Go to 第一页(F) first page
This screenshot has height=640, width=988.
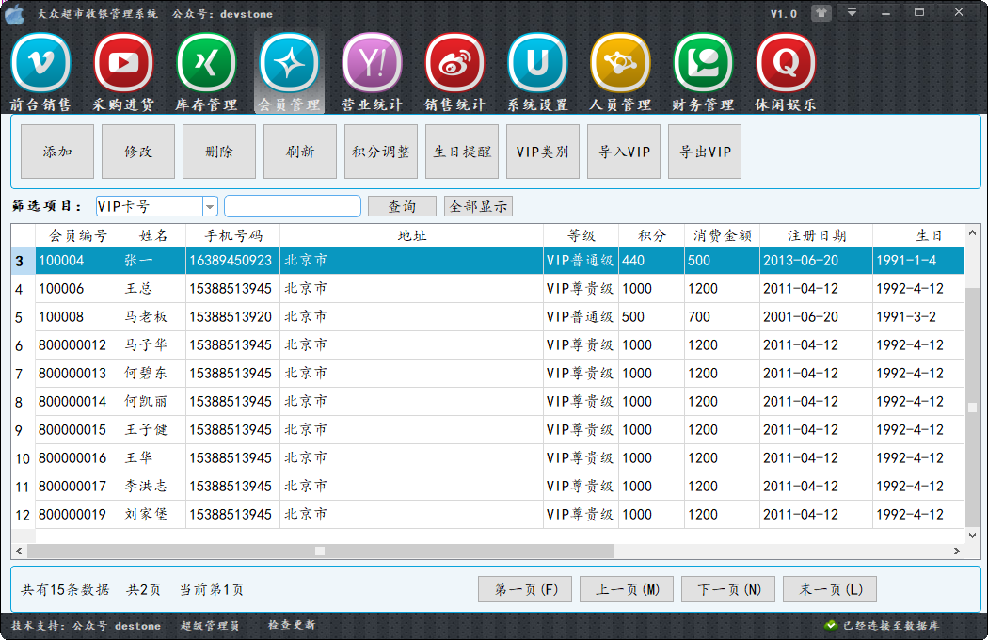click(525, 589)
